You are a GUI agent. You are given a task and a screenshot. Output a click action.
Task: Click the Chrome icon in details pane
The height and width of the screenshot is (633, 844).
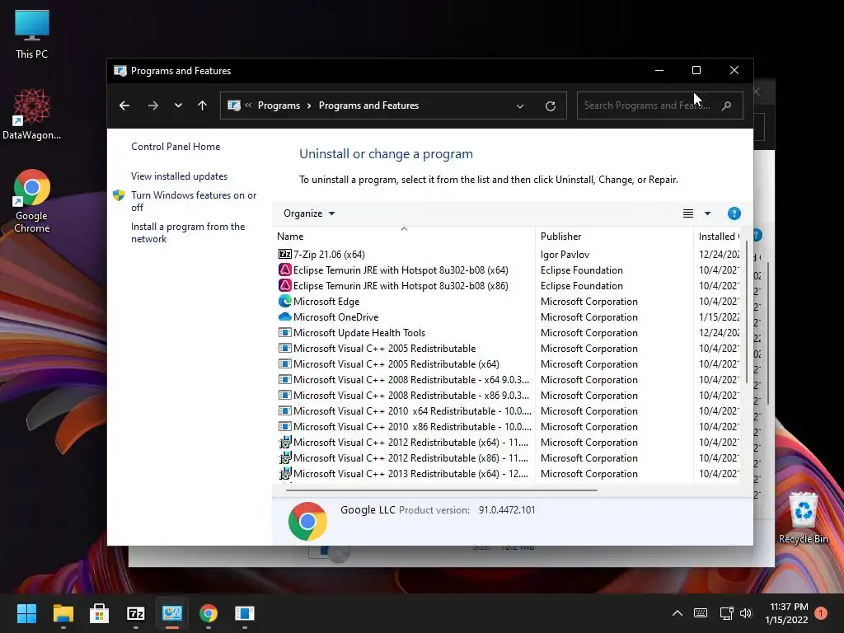tap(307, 521)
